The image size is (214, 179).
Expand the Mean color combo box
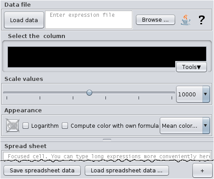pyautogui.click(x=206, y=126)
